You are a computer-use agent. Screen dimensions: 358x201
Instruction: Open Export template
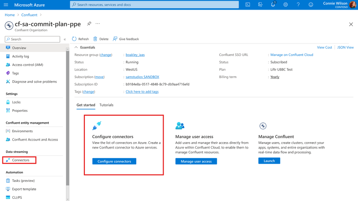tap(24, 189)
